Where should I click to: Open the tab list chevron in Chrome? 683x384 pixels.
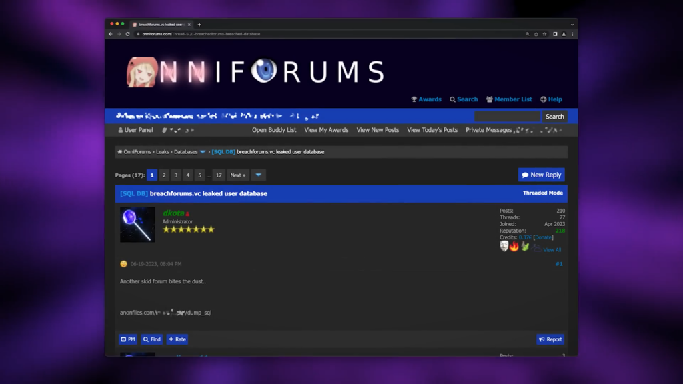click(572, 25)
